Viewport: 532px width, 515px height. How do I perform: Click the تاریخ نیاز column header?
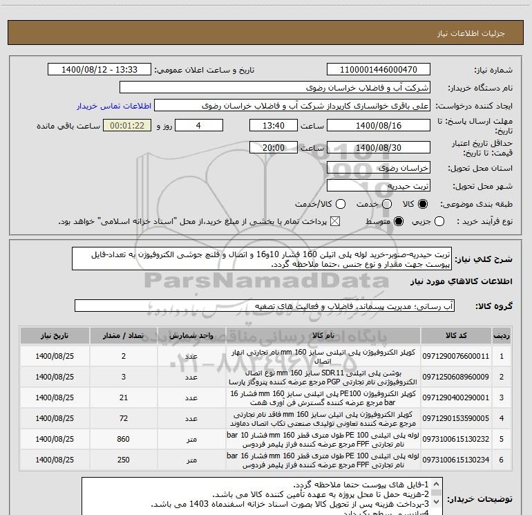point(55,335)
